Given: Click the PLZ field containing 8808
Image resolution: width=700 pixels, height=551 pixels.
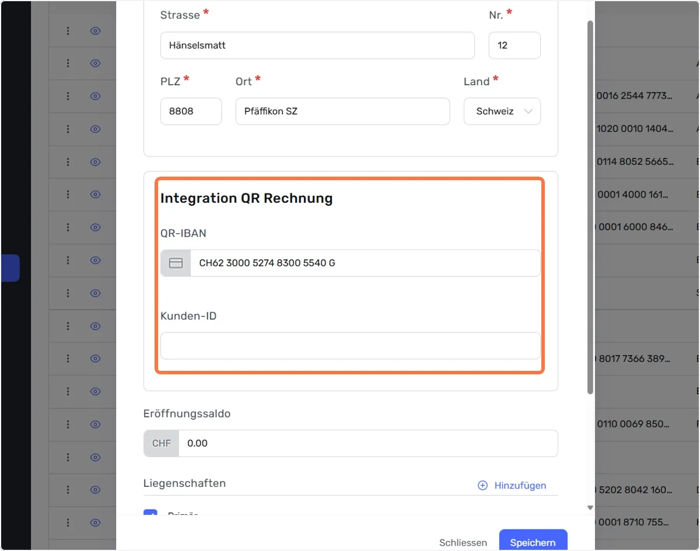Looking at the screenshot, I should [x=191, y=111].
